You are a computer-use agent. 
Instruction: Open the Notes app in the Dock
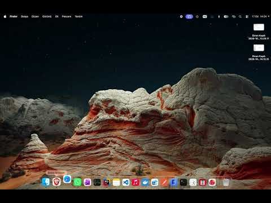click(116, 182)
